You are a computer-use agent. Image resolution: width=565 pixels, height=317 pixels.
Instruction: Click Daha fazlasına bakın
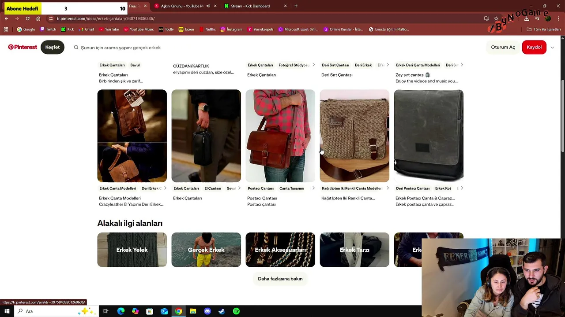pyautogui.click(x=280, y=279)
